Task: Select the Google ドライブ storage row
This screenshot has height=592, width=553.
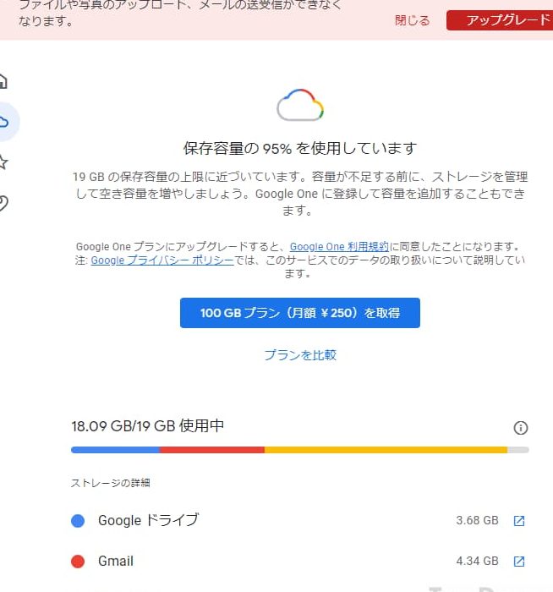Action: 148,521
